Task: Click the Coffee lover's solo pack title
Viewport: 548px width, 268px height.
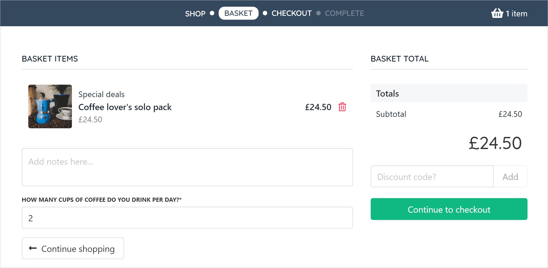Action: (x=125, y=107)
